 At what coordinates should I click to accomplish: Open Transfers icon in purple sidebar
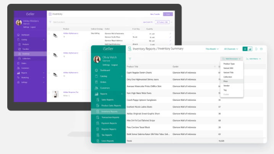click(x=19, y=49)
